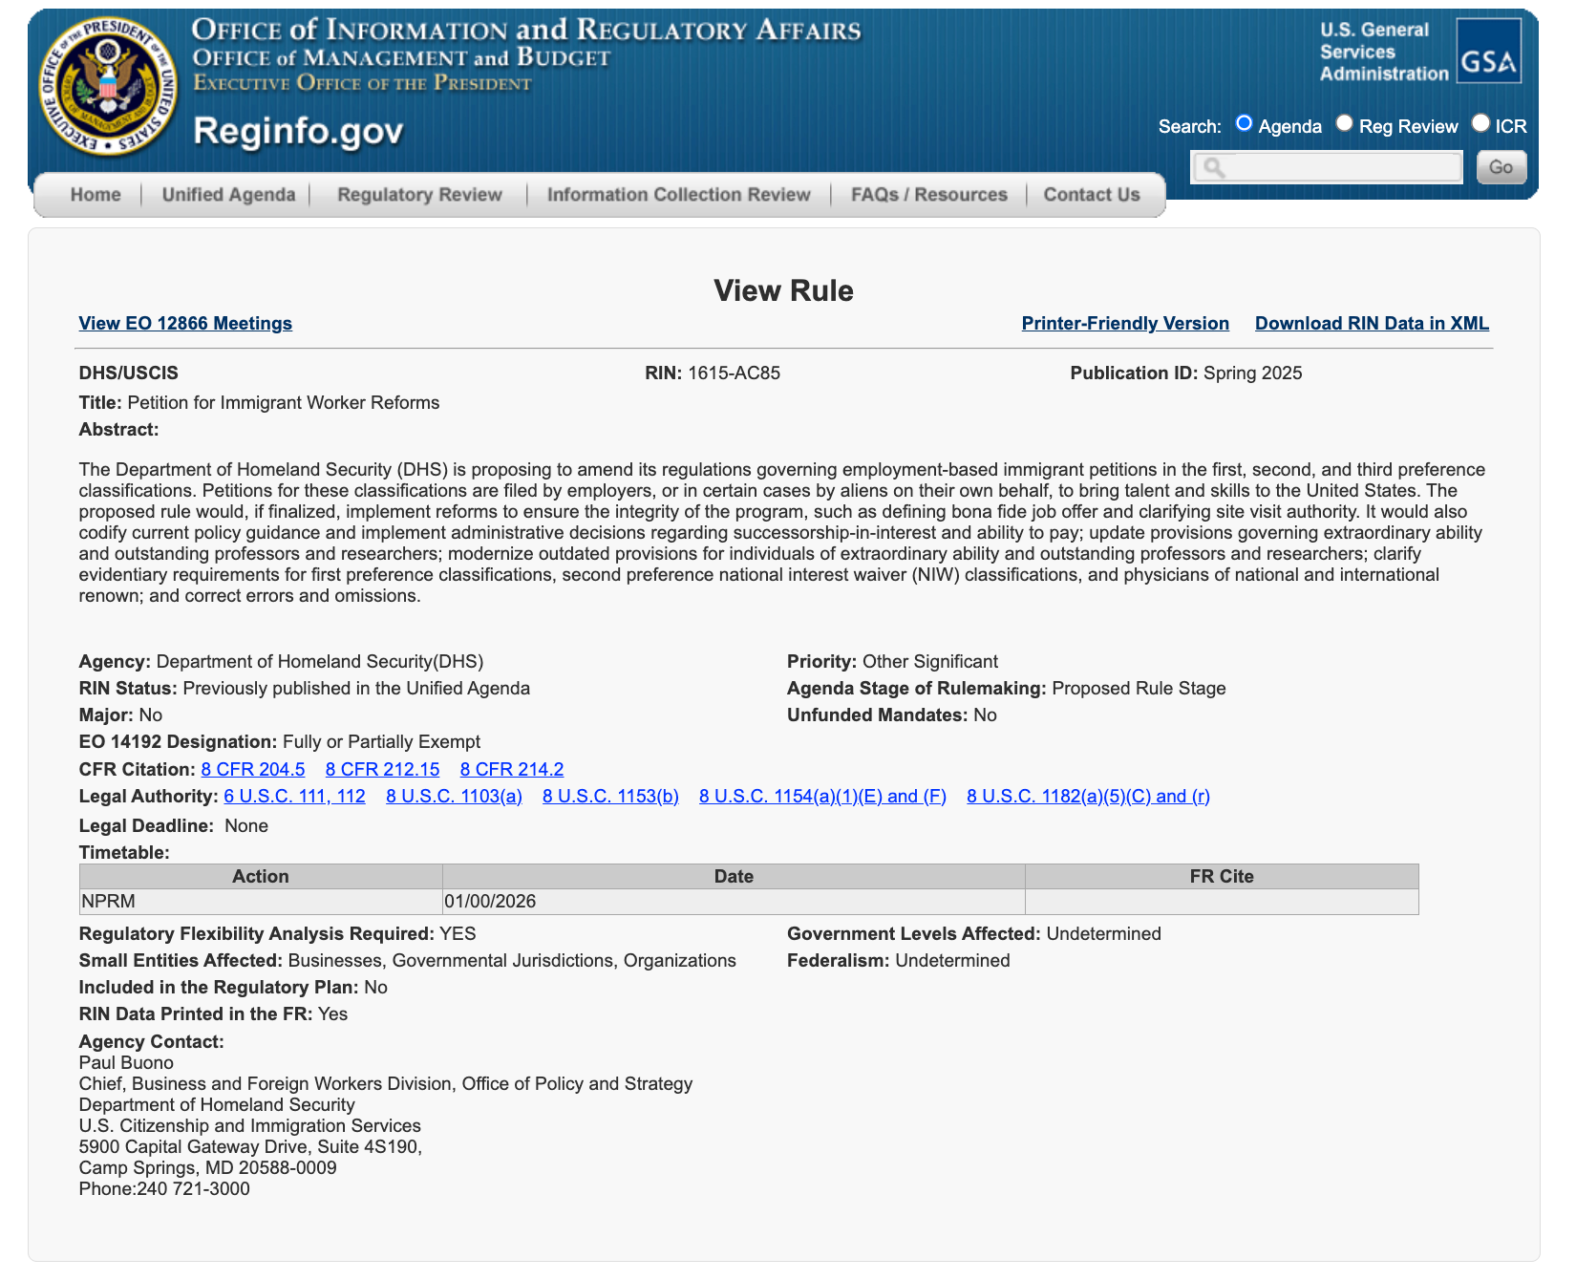1576x1280 pixels.
Task: Open Information Collection Review menu
Action: pyautogui.click(x=678, y=195)
